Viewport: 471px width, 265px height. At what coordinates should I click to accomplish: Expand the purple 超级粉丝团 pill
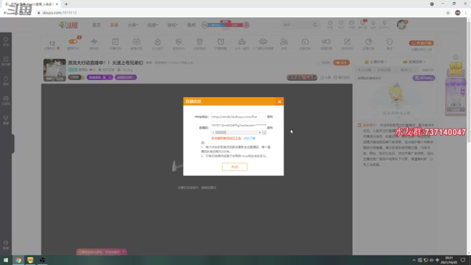[125, 77]
